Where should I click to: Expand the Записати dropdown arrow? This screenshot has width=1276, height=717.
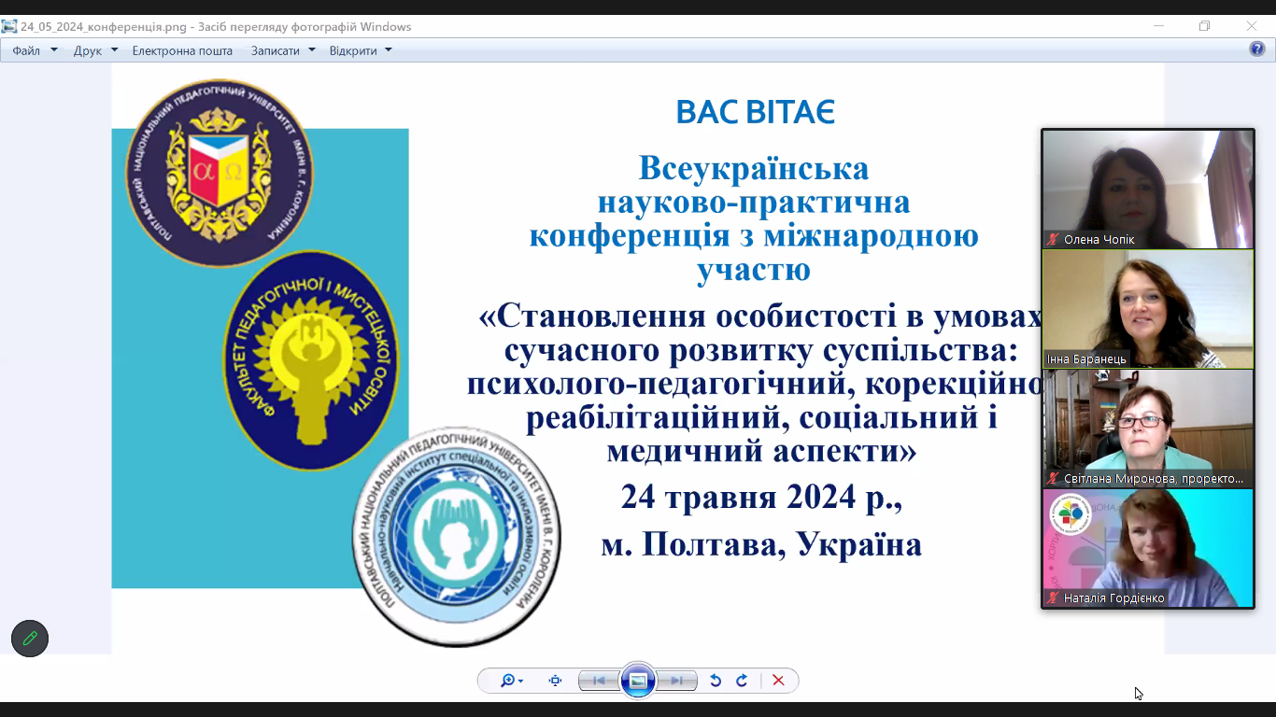[312, 50]
